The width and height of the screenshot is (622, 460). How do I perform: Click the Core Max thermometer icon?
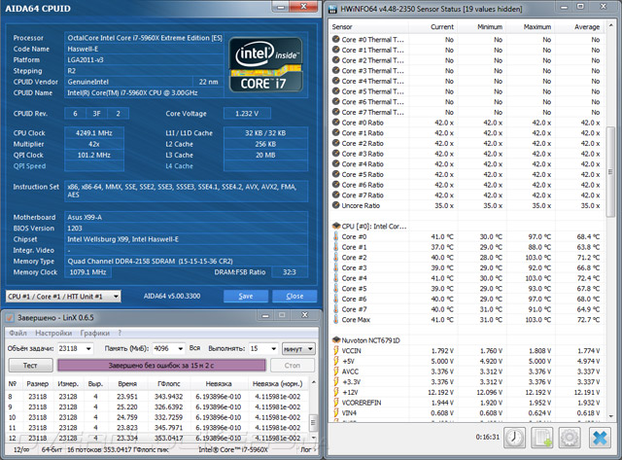336,320
